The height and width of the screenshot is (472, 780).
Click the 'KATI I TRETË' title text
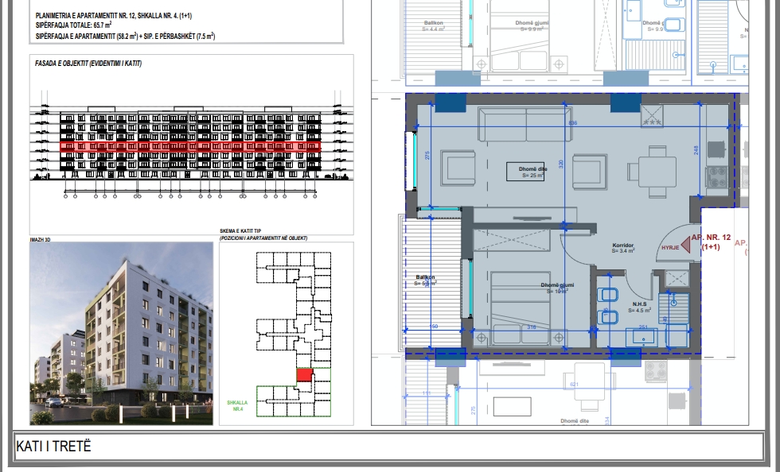pyautogui.click(x=53, y=447)
